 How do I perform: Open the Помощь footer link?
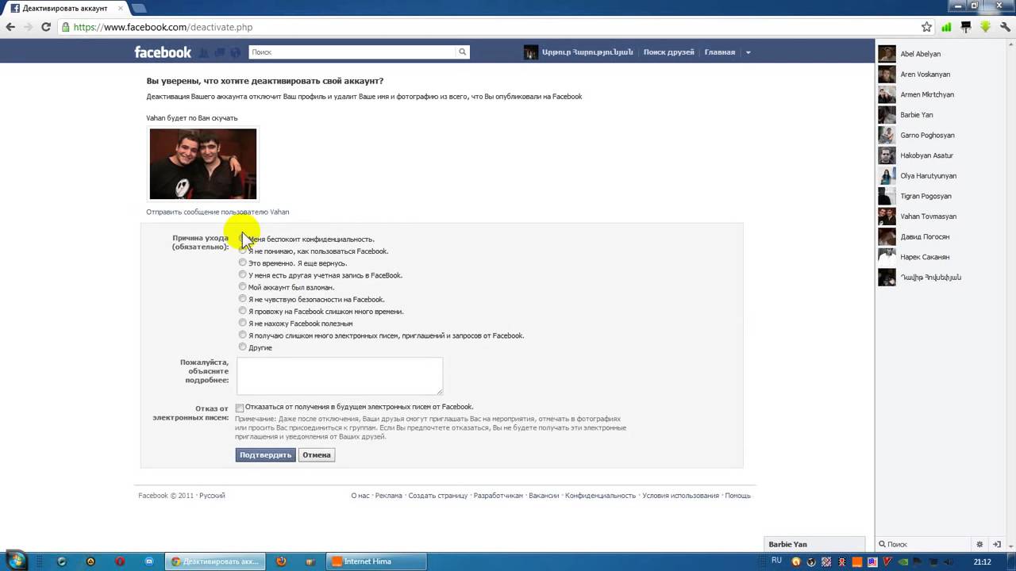point(737,496)
